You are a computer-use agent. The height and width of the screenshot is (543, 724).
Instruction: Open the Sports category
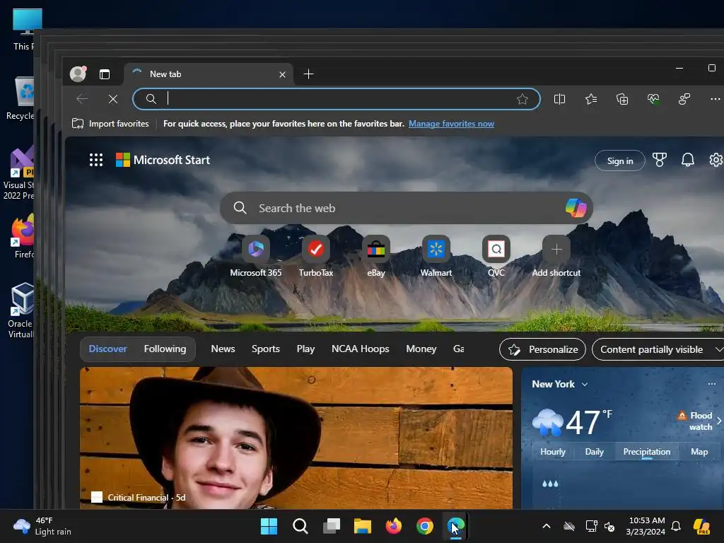click(266, 349)
